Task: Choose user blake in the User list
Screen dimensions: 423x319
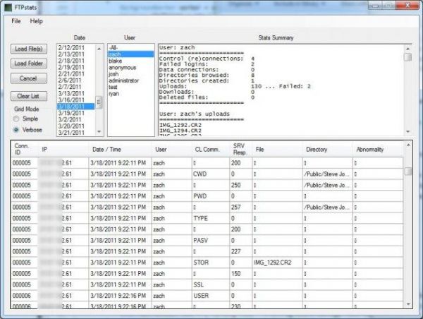Action: pos(116,60)
